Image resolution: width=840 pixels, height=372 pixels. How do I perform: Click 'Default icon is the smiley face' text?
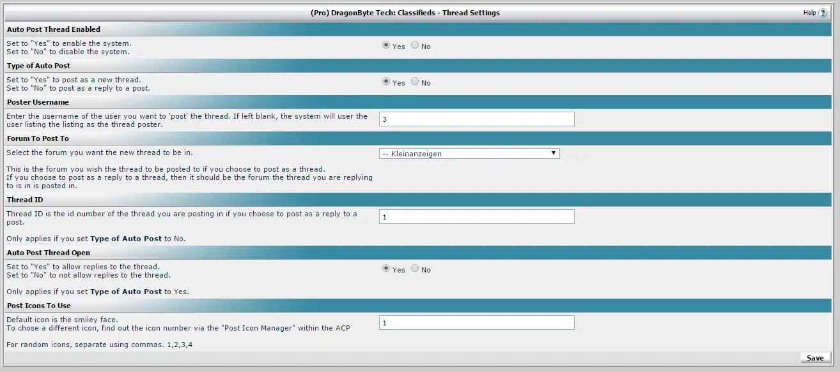click(x=63, y=319)
